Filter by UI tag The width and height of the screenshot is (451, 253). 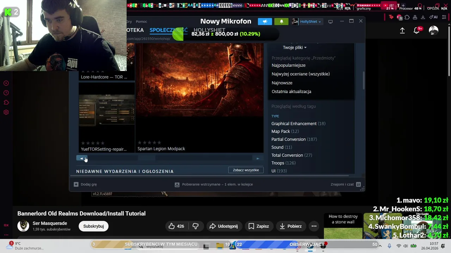[279, 171]
